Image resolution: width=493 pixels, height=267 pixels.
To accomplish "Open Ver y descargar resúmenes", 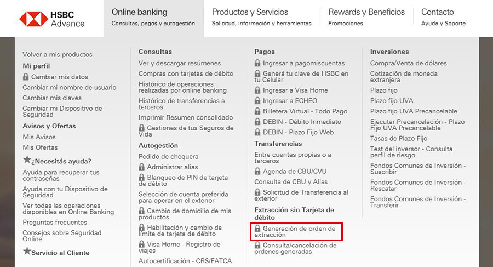I will [180, 63].
